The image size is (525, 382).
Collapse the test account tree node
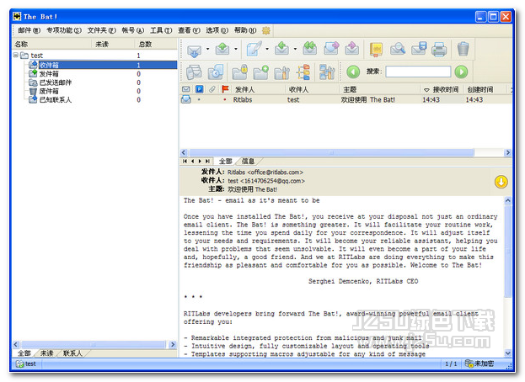tap(16, 55)
